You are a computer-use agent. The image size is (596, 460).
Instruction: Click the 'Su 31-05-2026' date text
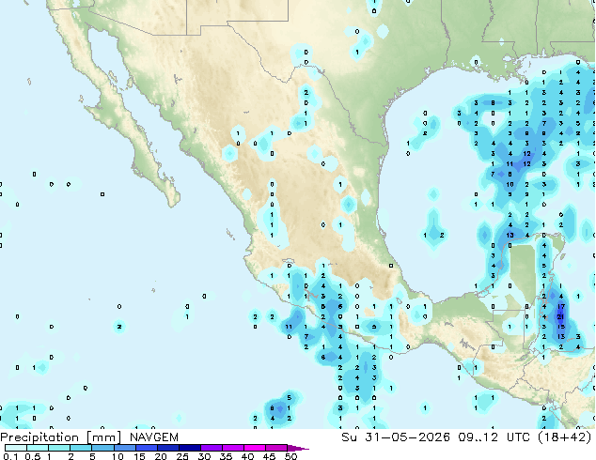coord(396,437)
